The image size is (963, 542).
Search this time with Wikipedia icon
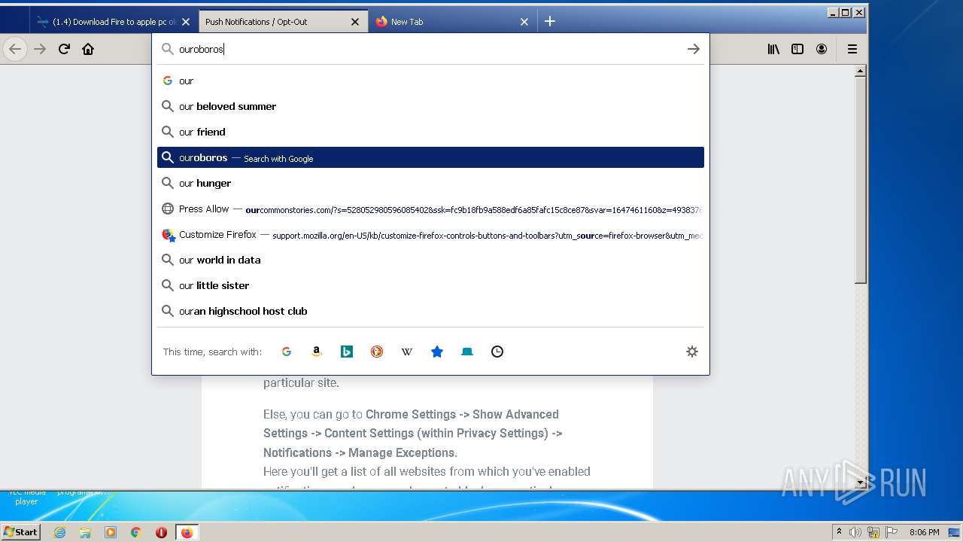[x=407, y=352]
